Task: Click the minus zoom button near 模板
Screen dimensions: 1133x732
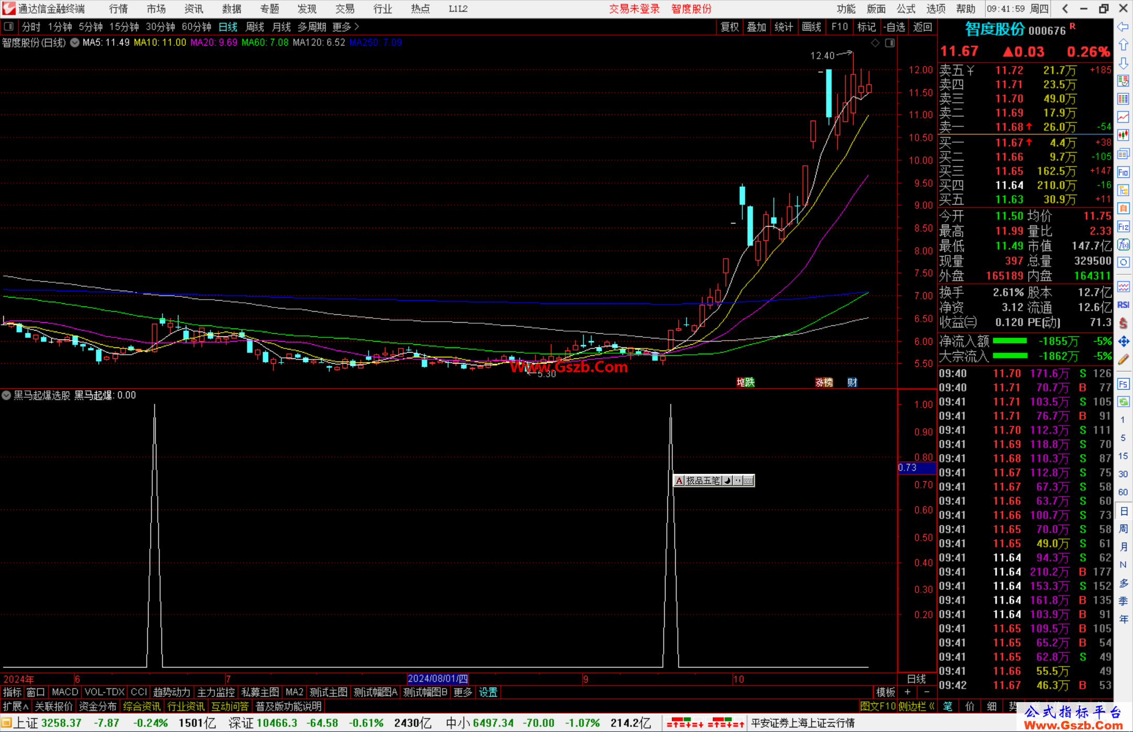Action: click(926, 692)
